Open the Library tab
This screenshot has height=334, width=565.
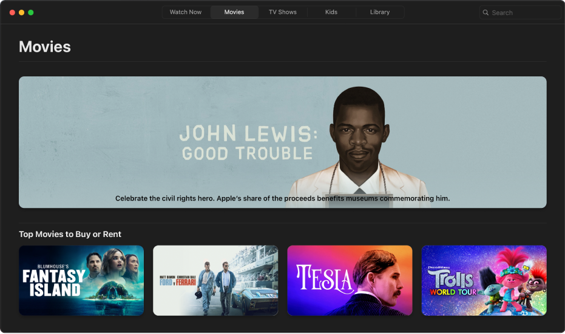380,12
